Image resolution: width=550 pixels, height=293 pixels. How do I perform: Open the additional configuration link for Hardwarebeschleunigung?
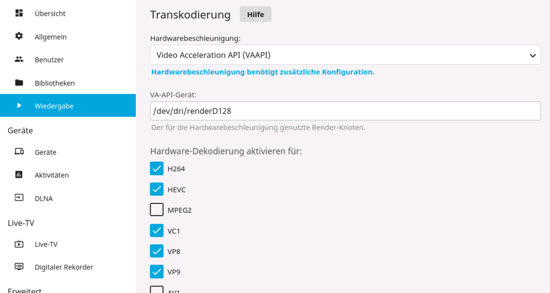click(263, 72)
